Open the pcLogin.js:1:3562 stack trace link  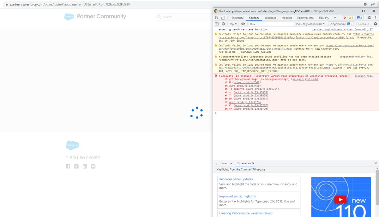[x=305, y=79]
